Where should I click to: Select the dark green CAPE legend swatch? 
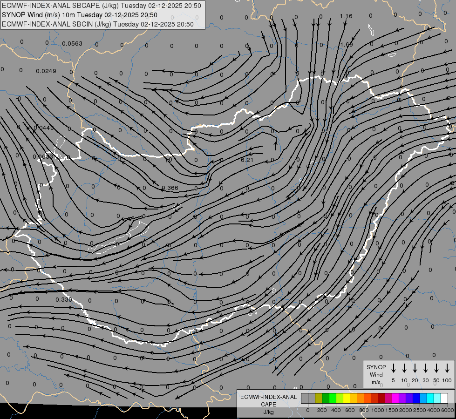(326, 399)
